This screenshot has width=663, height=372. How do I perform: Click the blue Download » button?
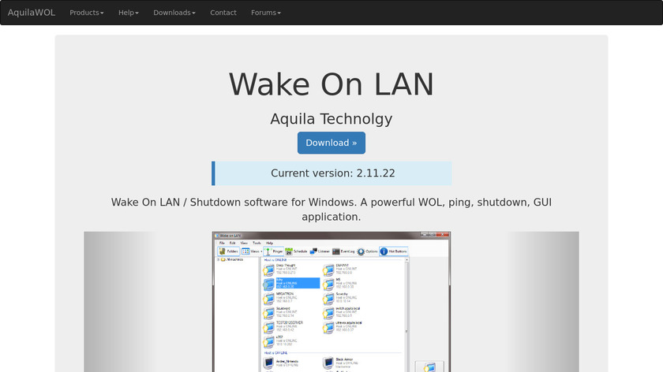click(331, 143)
